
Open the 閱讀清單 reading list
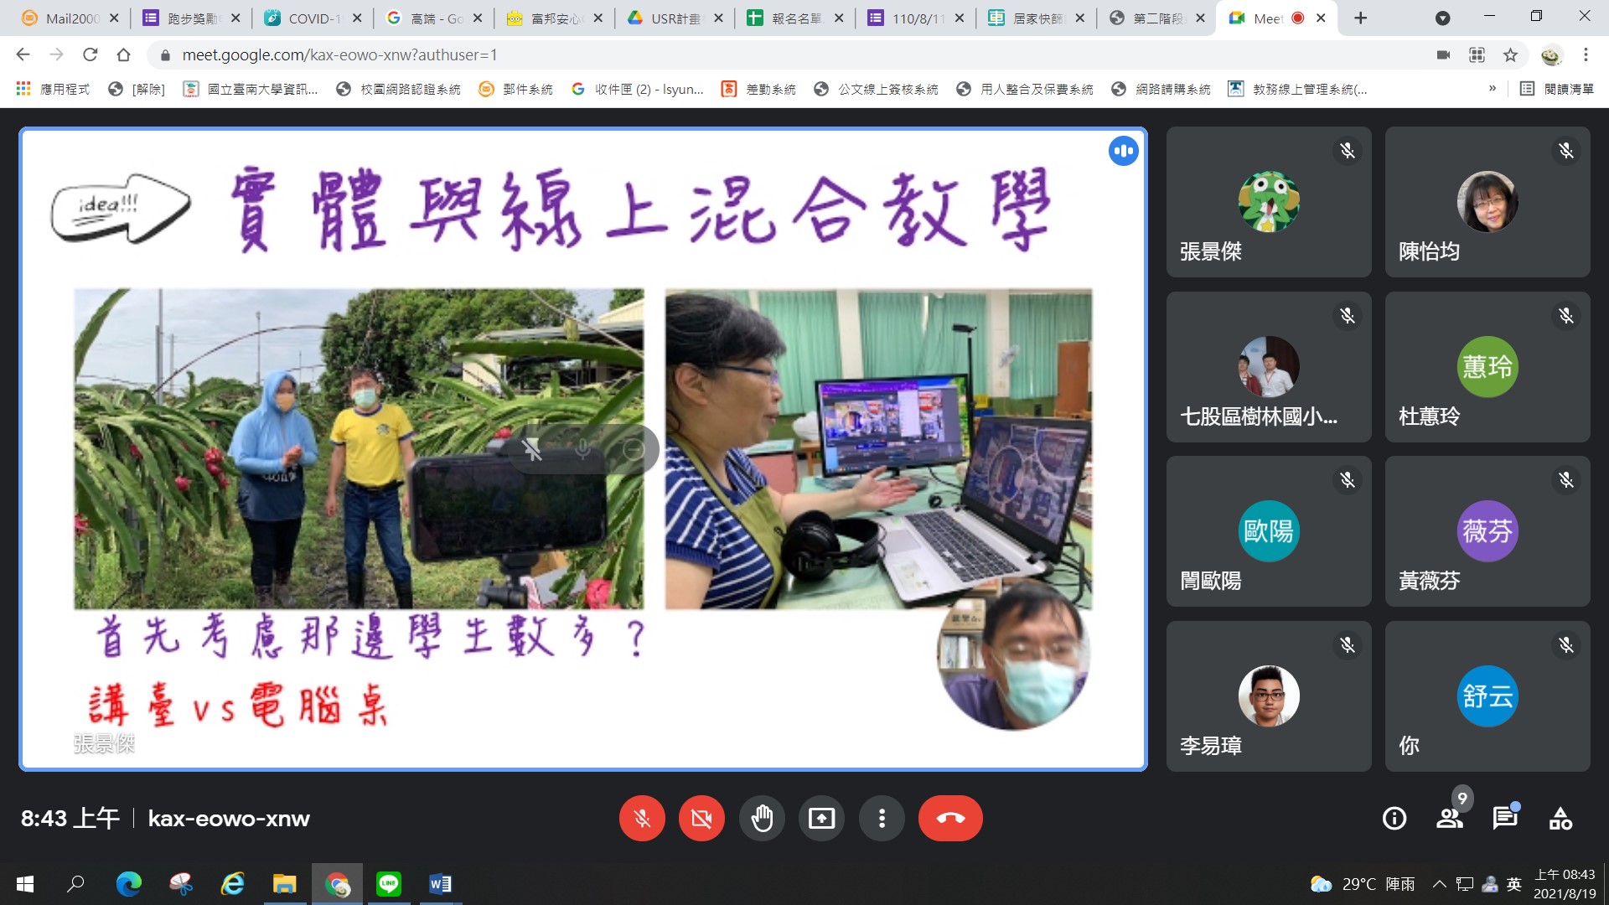(1556, 89)
